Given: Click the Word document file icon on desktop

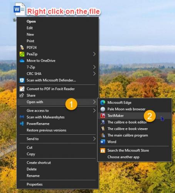Looking at the screenshot, I should (x=19, y=9).
